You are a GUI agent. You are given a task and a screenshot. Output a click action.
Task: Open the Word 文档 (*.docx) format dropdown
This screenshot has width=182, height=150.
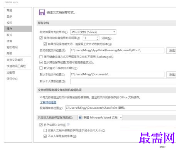coord(93,32)
